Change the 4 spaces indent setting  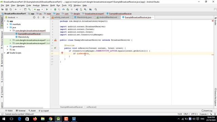click(x=204, y=114)
